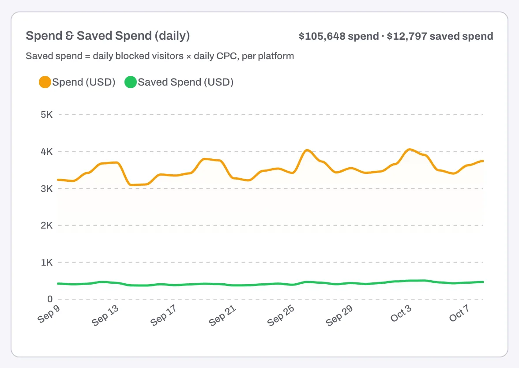The image size is (519, 368).
Task: Click the Sep 21 x-axis label
Action: (x=222, y=315)
